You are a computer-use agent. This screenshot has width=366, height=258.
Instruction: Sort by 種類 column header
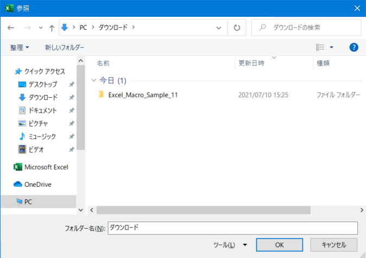pyautogui.click(x=323, y=63)
